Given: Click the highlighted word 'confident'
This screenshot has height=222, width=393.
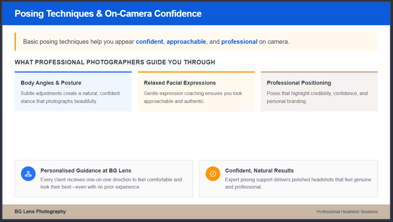Looking at the screenshot, I should point(149,41).
